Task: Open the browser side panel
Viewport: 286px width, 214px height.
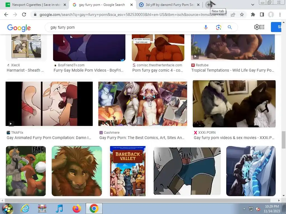Action: pyautogui.click(x=262, y=14)
